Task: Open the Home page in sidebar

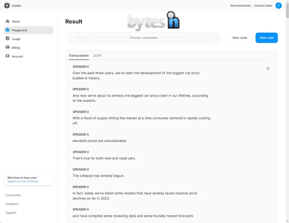Action: pos(16,22)
